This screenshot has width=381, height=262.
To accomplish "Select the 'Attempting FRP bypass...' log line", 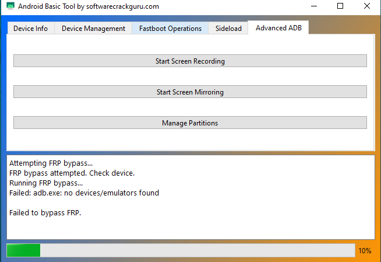I will [x=51, y=163].
